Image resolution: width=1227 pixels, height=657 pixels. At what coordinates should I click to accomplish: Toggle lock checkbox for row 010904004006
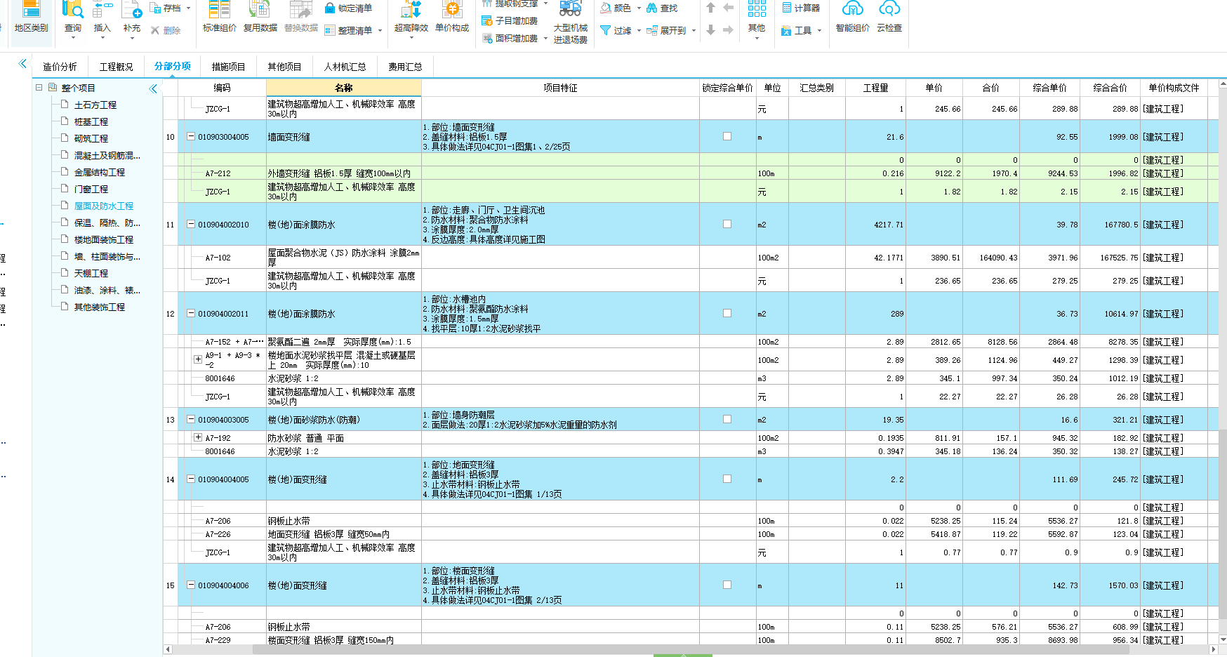tap(727, 585)
